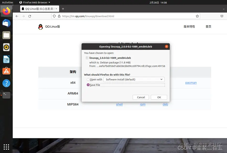This screenshot has height=153, width=227.
Task: View site security via the padlock icon
Action: (x=59, y=16)
